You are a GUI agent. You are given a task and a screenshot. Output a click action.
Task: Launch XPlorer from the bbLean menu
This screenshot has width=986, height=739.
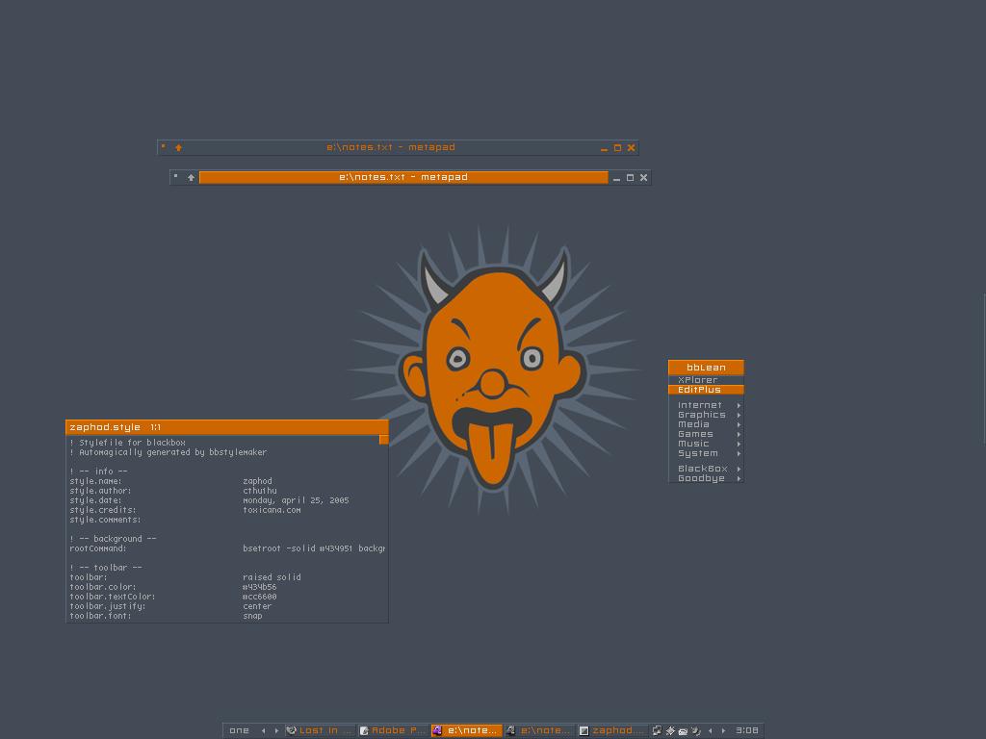tap(706, 380)
